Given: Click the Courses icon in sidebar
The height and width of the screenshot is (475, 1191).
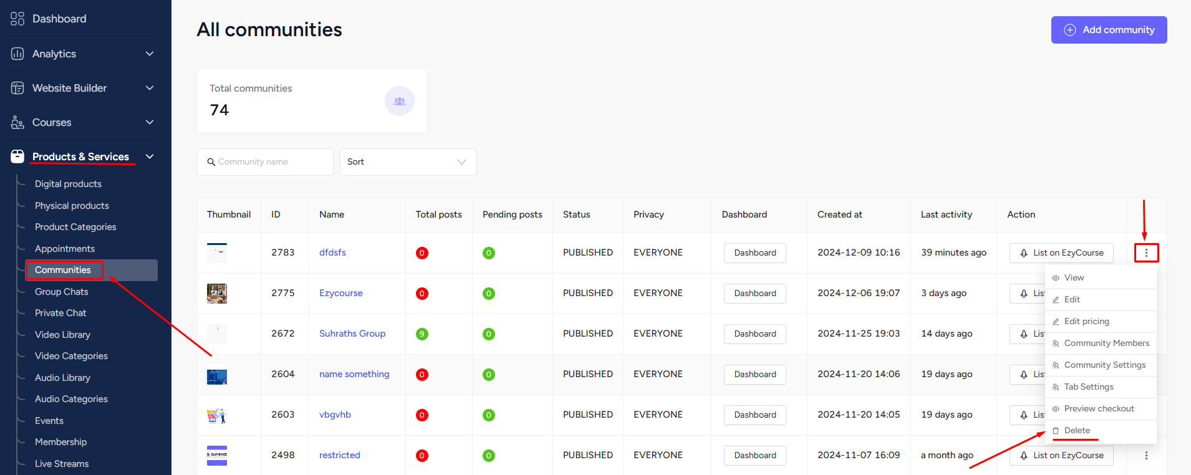Looking at the screenshot, I should pyautogui.click(x=17, y=122).
